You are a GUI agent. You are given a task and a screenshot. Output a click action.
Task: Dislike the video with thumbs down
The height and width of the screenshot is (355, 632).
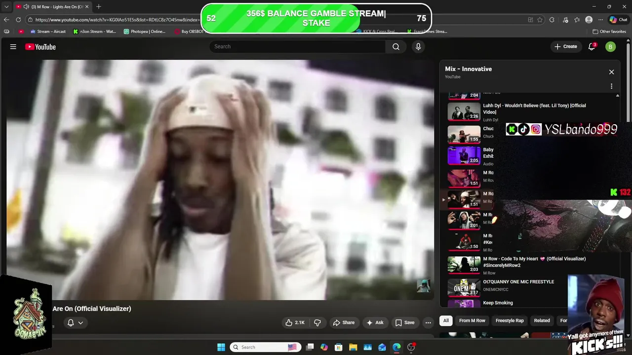pos(317,322)
